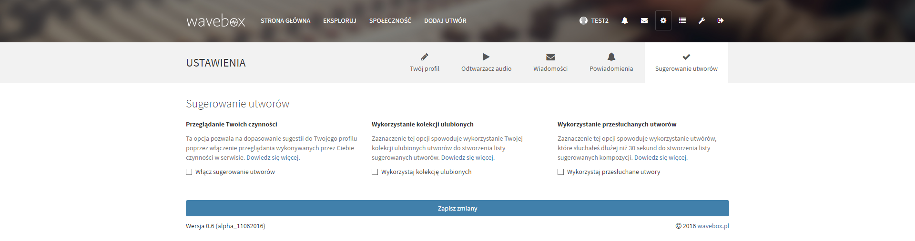Go to Strona główna
Viewport: 915px width, 241px height.
click(x=285, y=21)
